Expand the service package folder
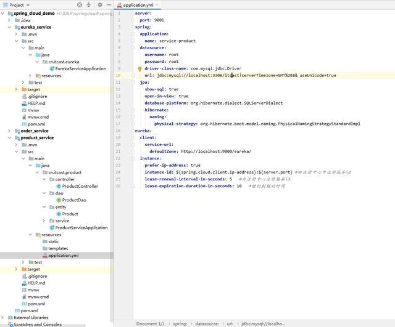 tap(44, 220)
